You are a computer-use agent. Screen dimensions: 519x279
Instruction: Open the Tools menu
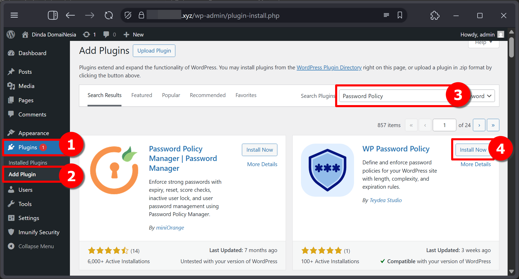(x=25, y=204)
